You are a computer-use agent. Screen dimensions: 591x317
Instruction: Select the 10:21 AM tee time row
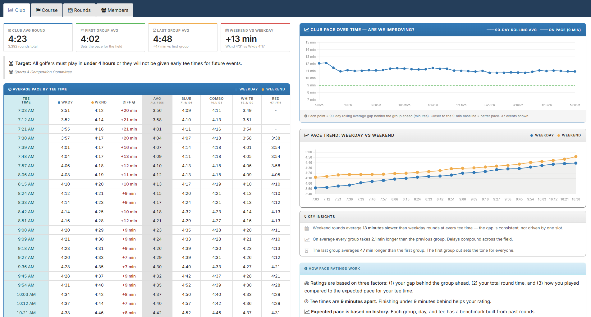(x=147, y=313)
